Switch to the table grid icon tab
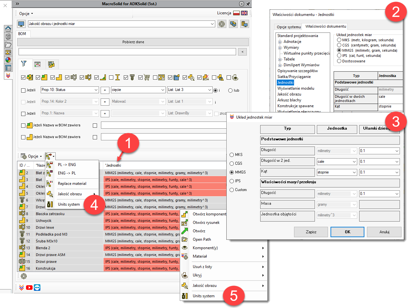409x308 pixels. tap(38, 64)
